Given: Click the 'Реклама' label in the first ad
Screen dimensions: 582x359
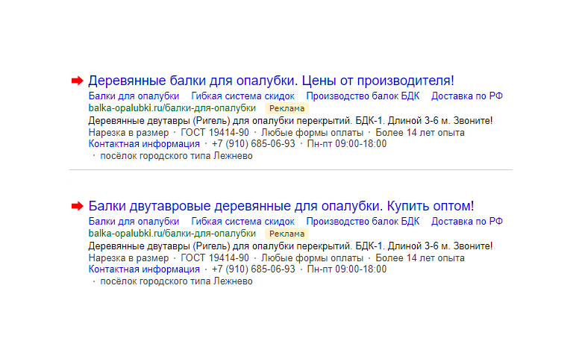Looking at the screenshot, I should [287, 108].
